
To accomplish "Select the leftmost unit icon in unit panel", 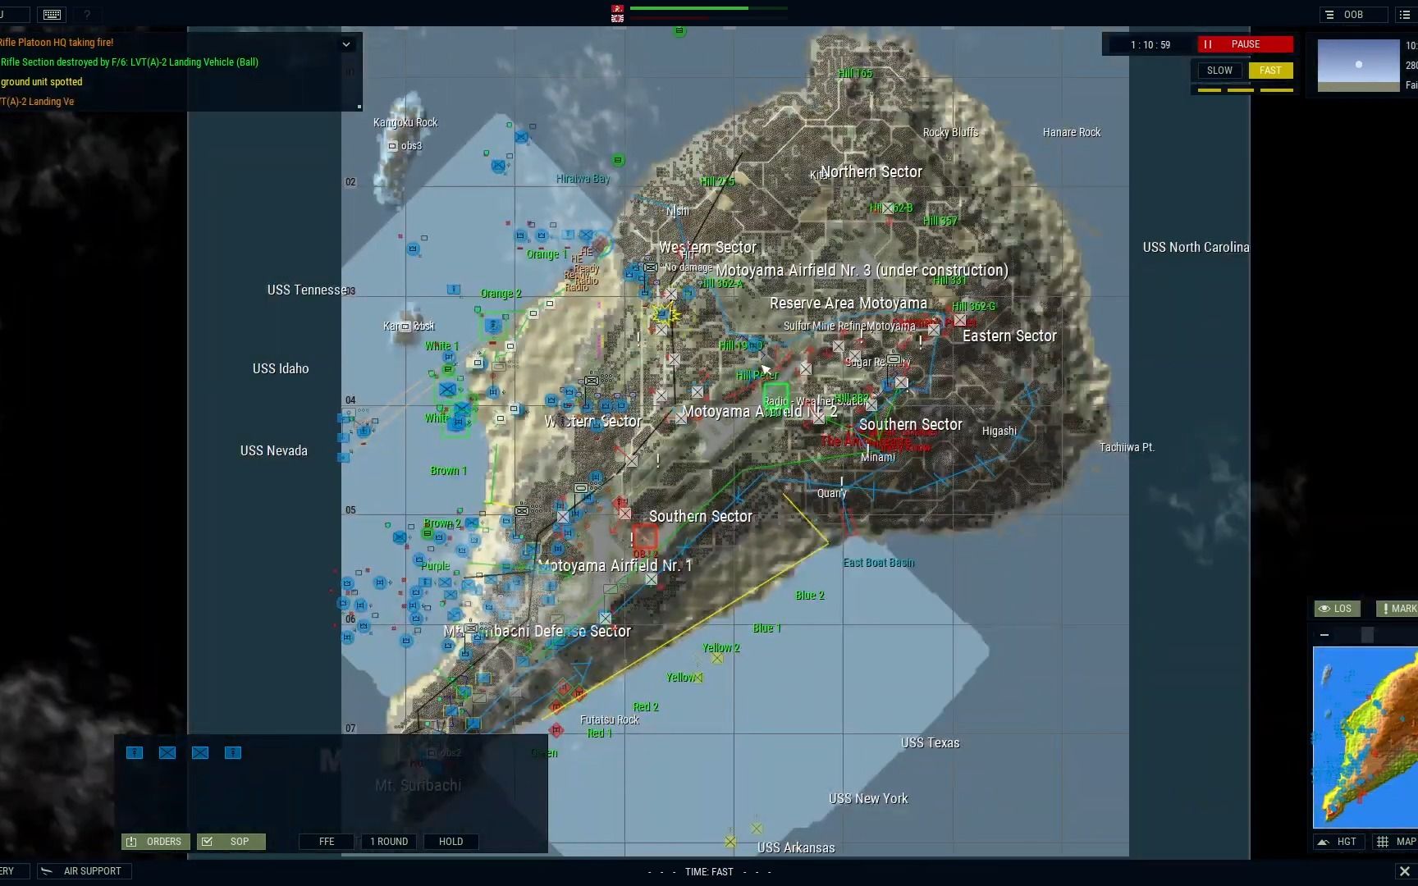I will click(135, 752).
